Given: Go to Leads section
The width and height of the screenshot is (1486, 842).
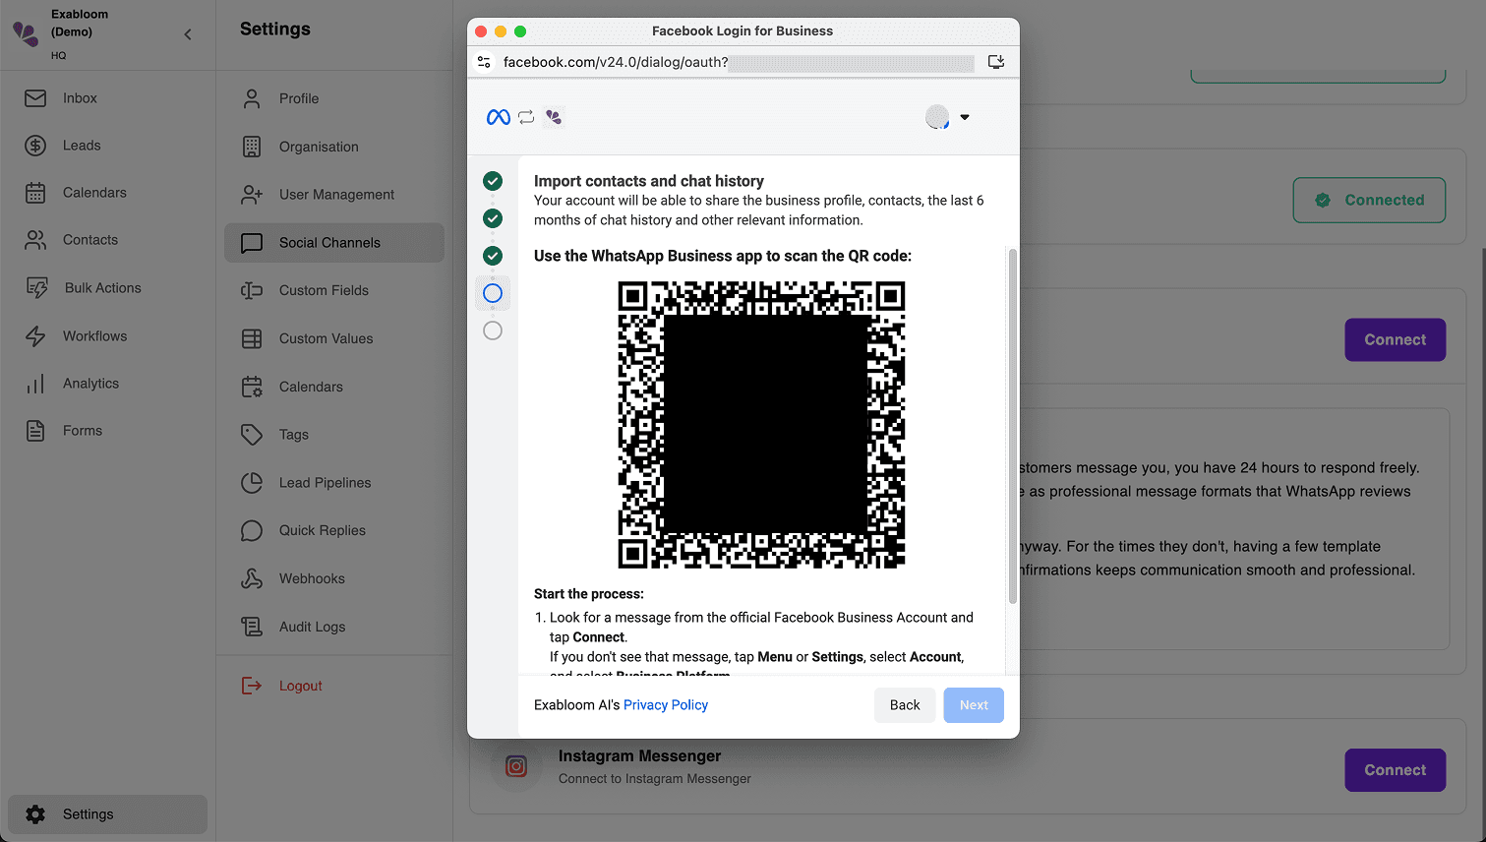Looking at the screenshot, I should 108,146.
